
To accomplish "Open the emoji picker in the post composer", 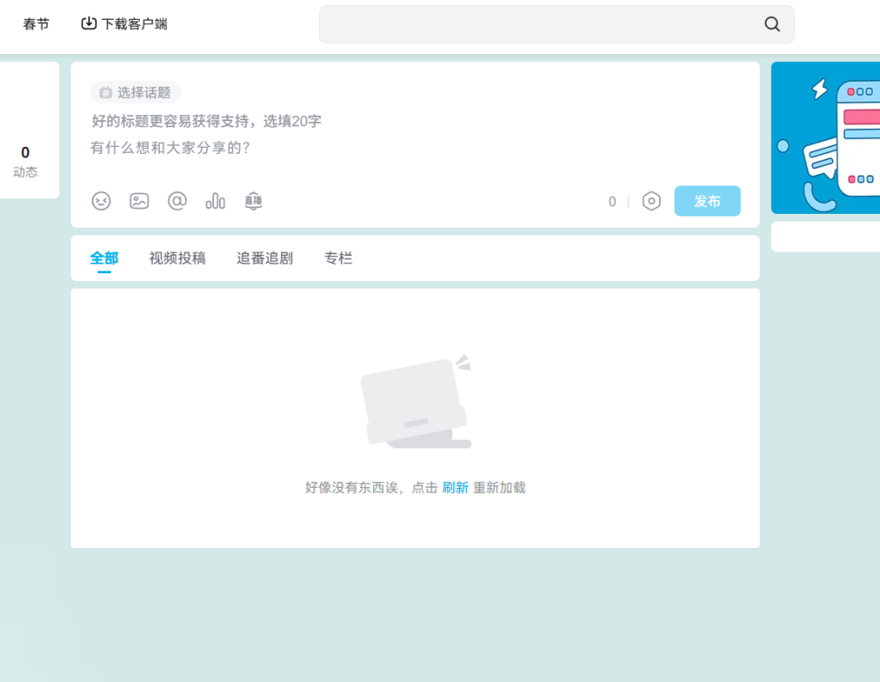I will (101, 201).
